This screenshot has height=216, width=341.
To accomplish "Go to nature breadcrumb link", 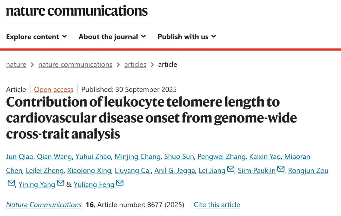I will 16,65.
